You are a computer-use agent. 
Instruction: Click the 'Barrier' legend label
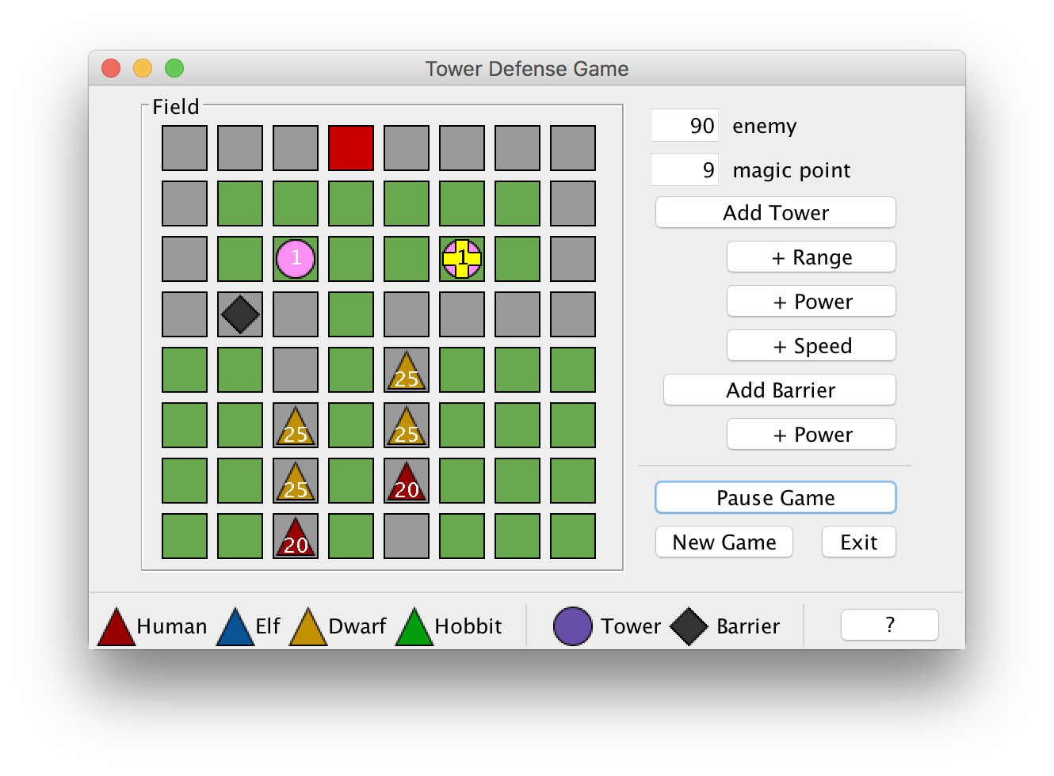[748, 626]
